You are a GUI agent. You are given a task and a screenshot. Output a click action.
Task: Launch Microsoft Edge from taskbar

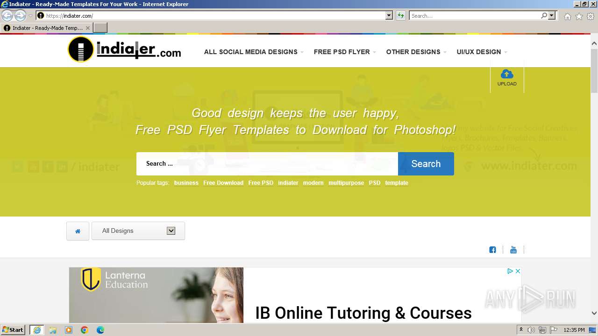pyautogui.click(x=100, y=330)
